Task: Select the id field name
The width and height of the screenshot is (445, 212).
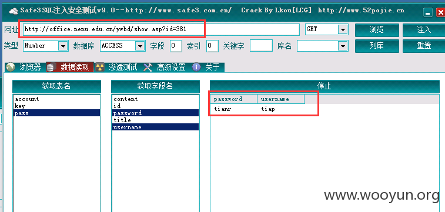Action: click(x=156, y=106)
